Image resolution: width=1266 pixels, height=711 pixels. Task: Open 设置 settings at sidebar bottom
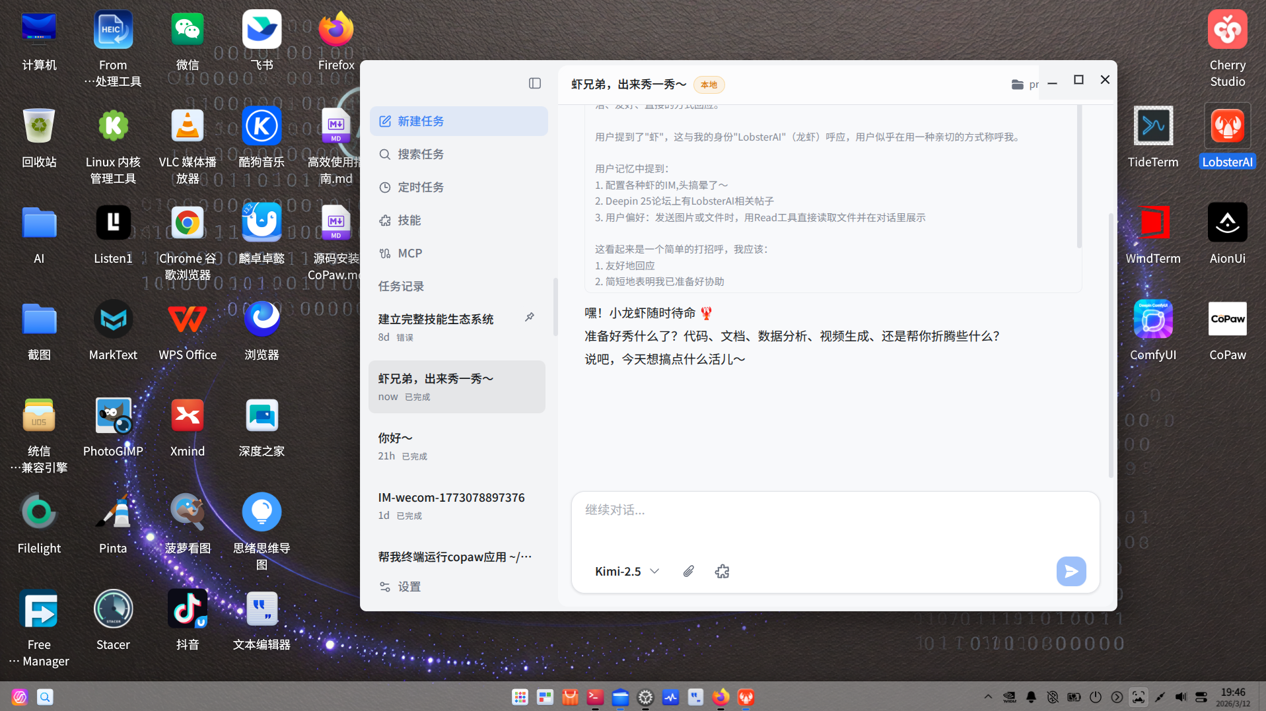click(408, 586)
